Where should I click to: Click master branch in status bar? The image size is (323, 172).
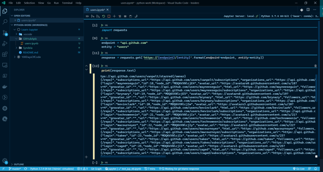click(15, 169)
